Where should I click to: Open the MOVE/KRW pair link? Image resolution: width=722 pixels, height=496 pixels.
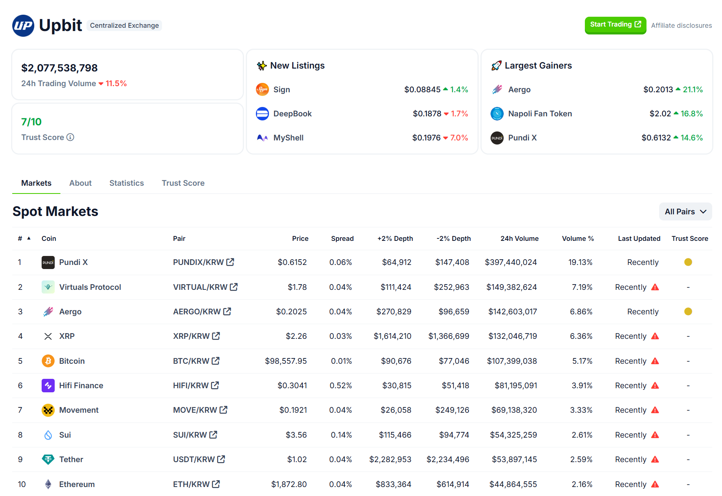coord(200,410)
